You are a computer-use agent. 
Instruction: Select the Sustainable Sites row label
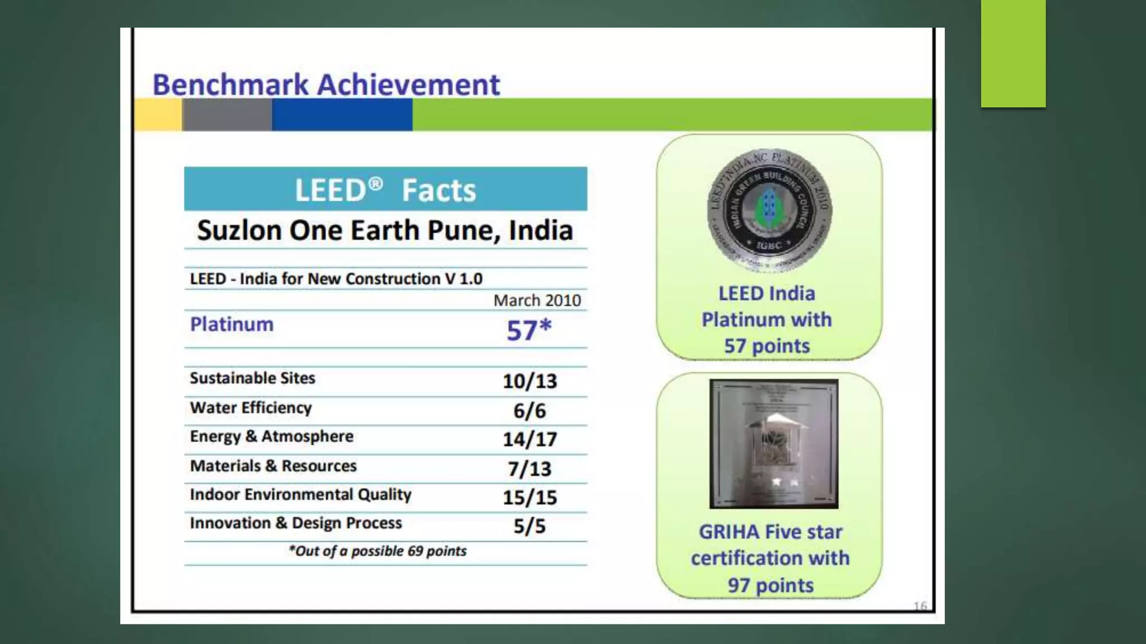(252, 378)
